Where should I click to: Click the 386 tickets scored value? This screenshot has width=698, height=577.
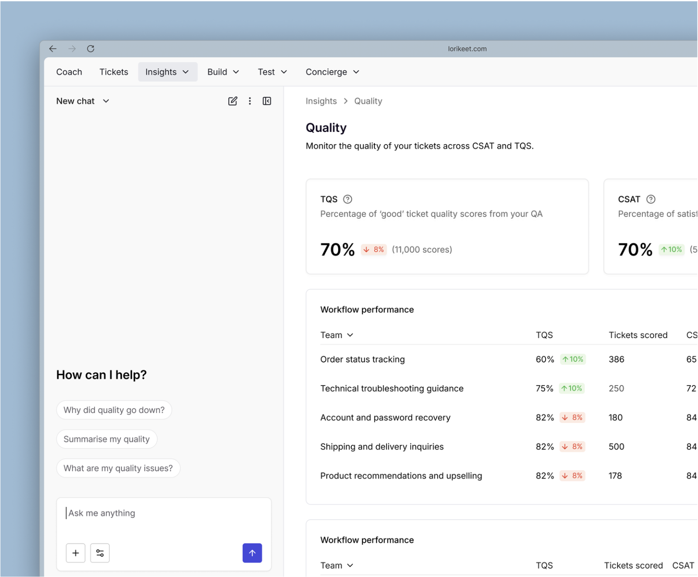[x=616, y=359]
